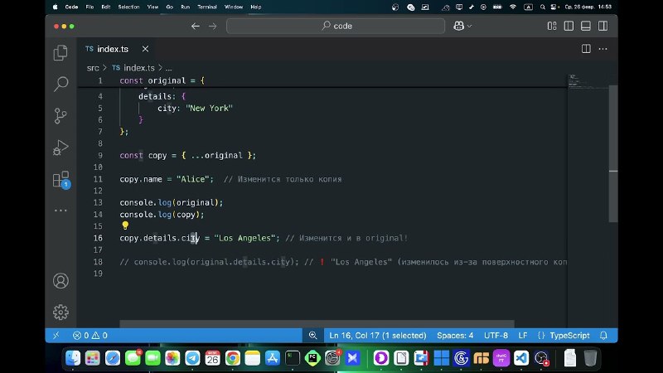Open the Terminal menu
The height and width of the screenshot is (373, 663).
tap(207, 7)
